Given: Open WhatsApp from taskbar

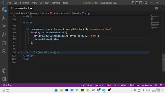Looking at the screenshot, I should 77,90.
